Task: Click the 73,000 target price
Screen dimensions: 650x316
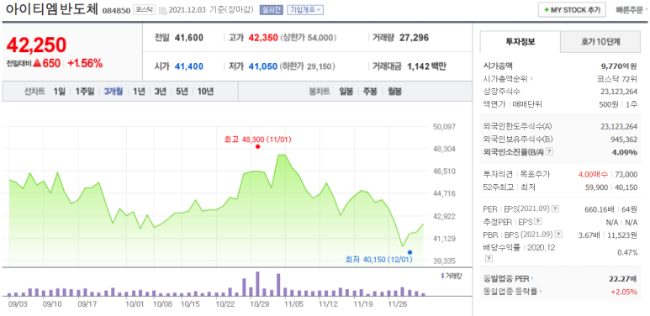Action: point(626,174)
